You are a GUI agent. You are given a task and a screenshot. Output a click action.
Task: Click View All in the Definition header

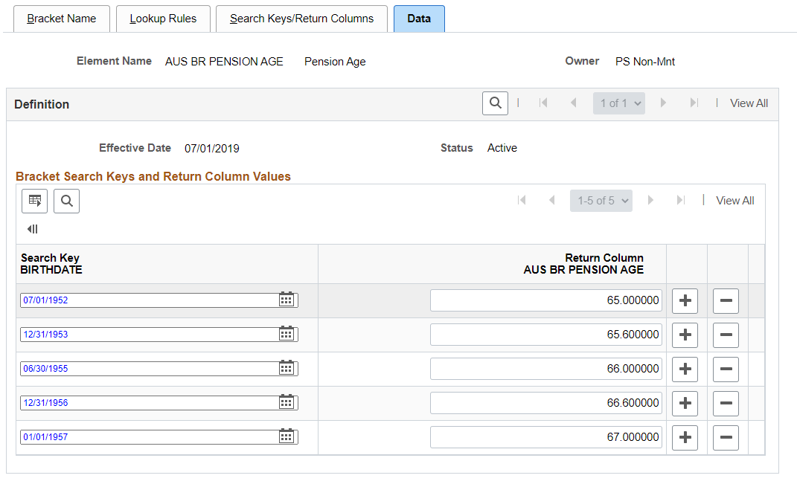click(x=749, y=103)
